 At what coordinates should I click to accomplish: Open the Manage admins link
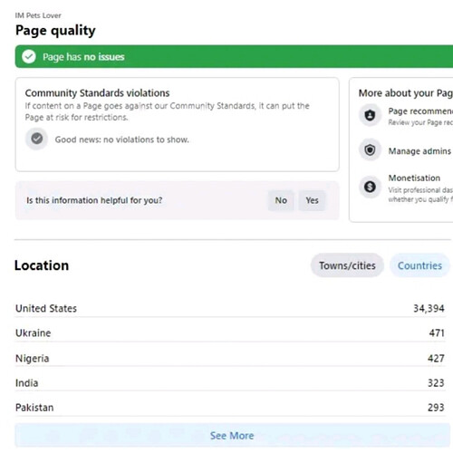point(419,150)
